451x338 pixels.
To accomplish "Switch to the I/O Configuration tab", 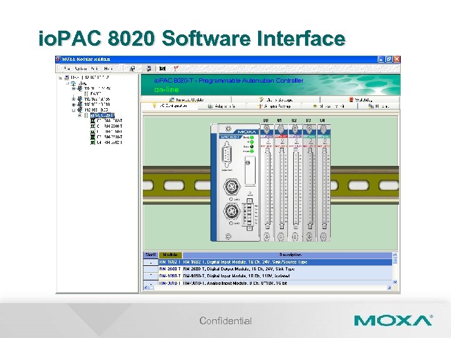I will (x=170, y=106).
